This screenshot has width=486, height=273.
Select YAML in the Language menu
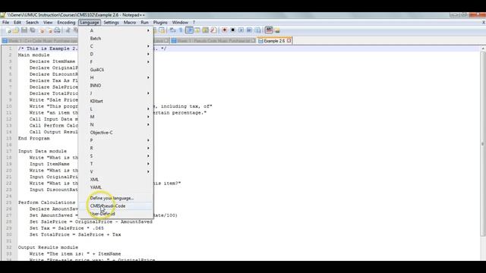point(115,187)
